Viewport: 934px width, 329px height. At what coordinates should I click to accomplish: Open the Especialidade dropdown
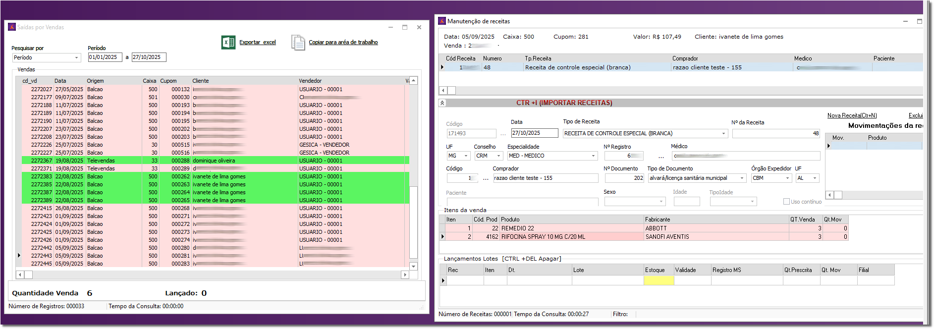(593, 156)
